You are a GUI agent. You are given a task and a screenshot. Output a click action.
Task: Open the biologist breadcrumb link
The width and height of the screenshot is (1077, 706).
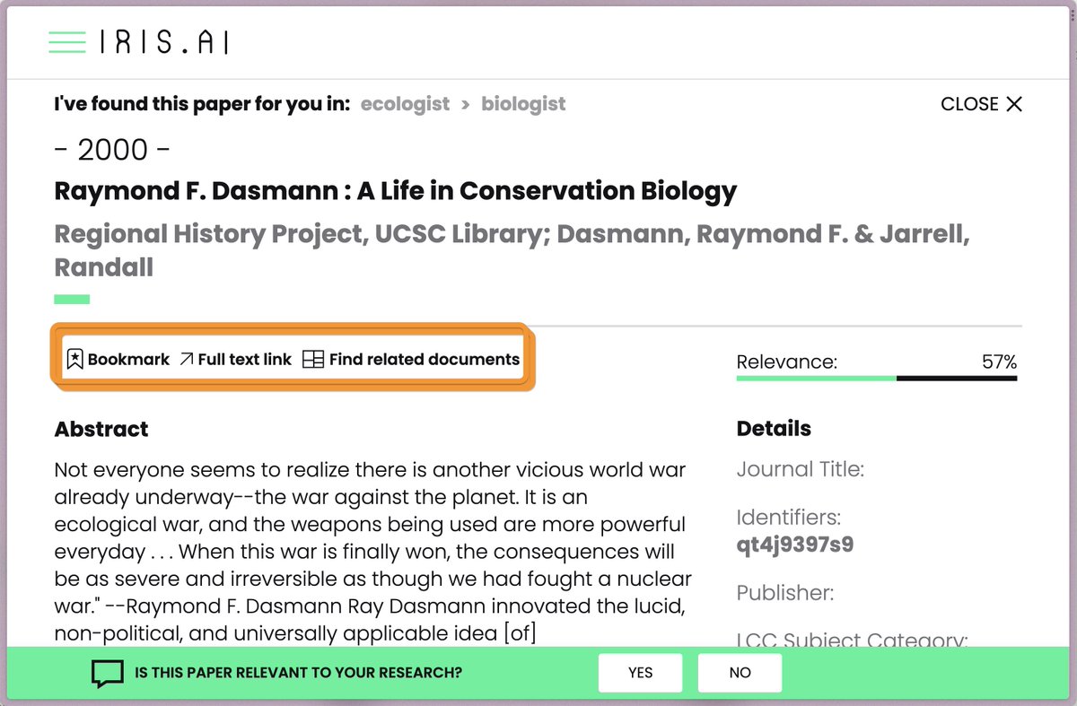523,104
